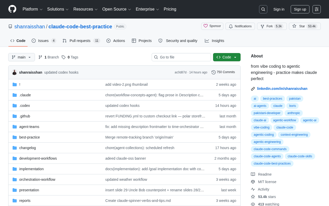
Task: Expand the Enterprise menu
Action: (x=148, y=9)
